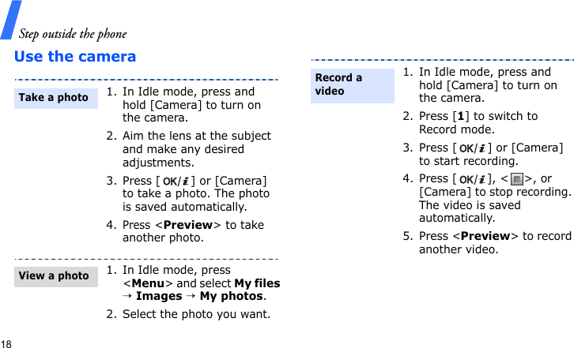574x348 pixels.
Task: Click the "Step outside the phone" header text
Action: coord(72,33)
